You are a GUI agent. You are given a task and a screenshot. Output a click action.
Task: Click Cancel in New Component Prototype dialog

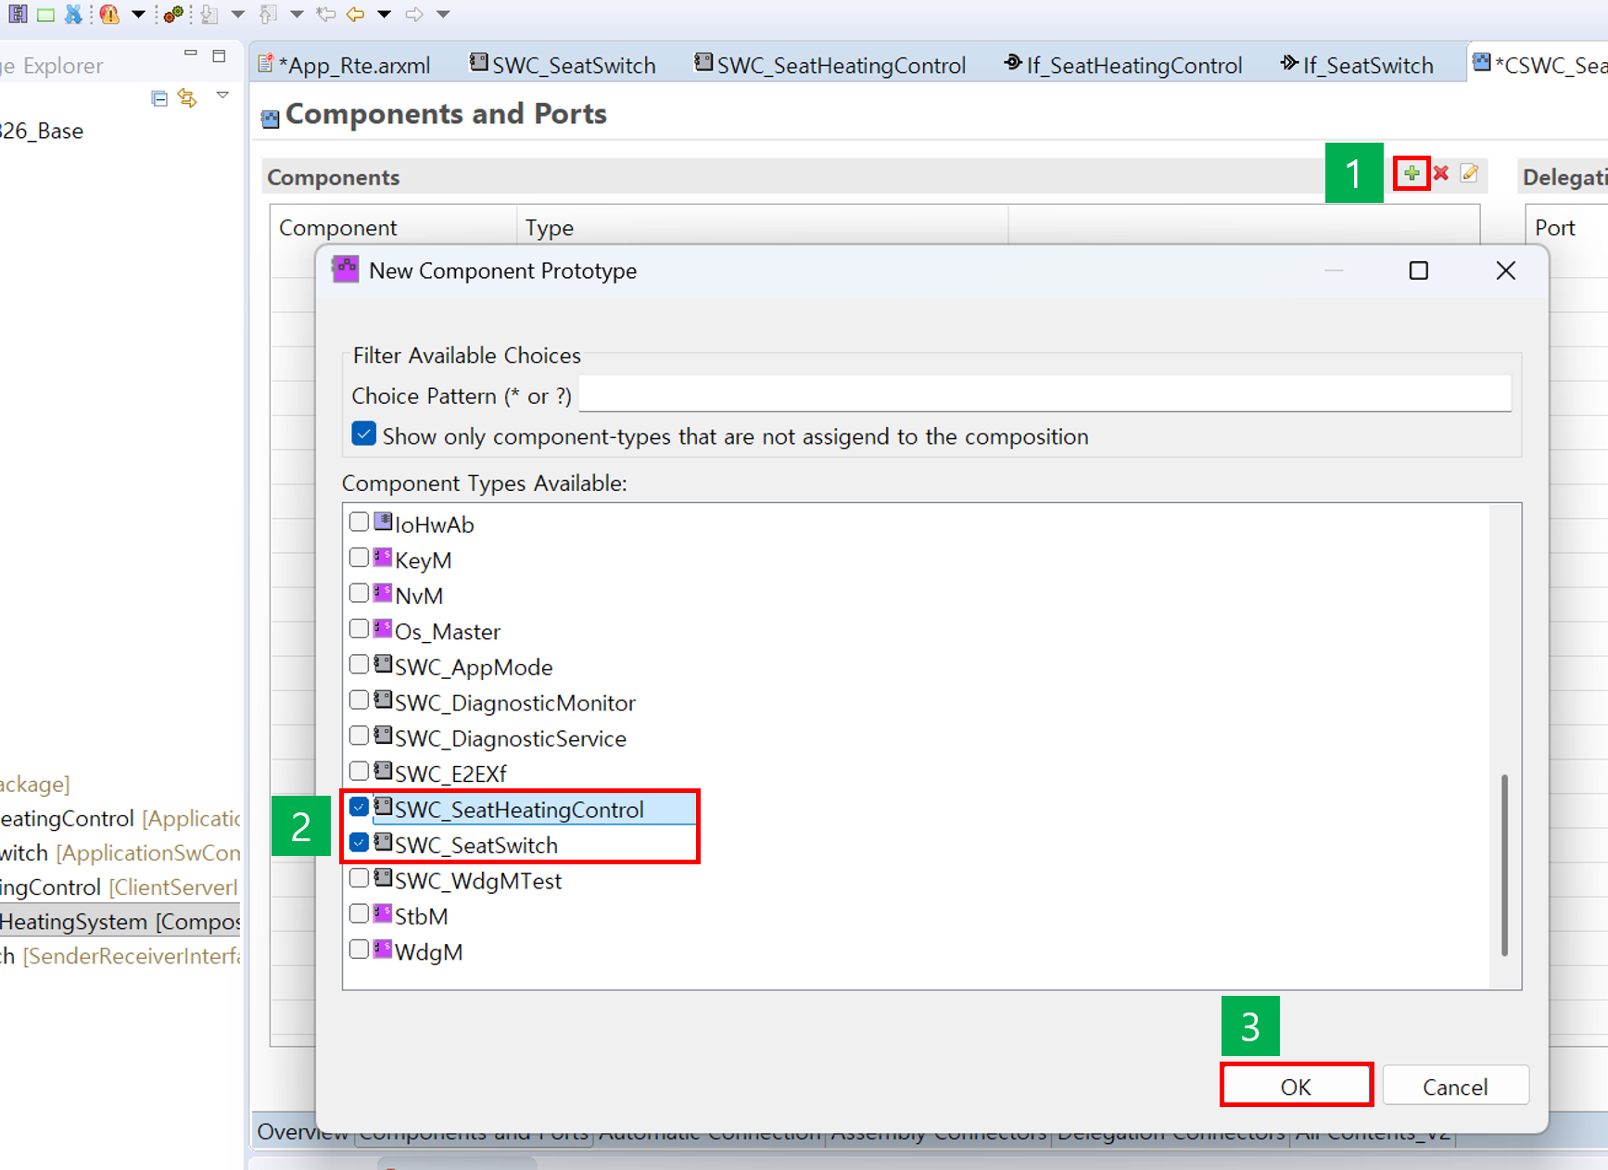[x=1454, y=1087]
